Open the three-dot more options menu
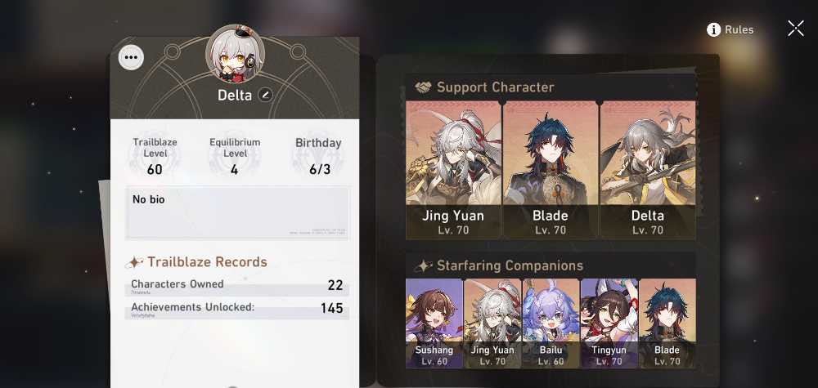Image resolution: width=818 pixels, height=388 pixels. click(131, 57)
